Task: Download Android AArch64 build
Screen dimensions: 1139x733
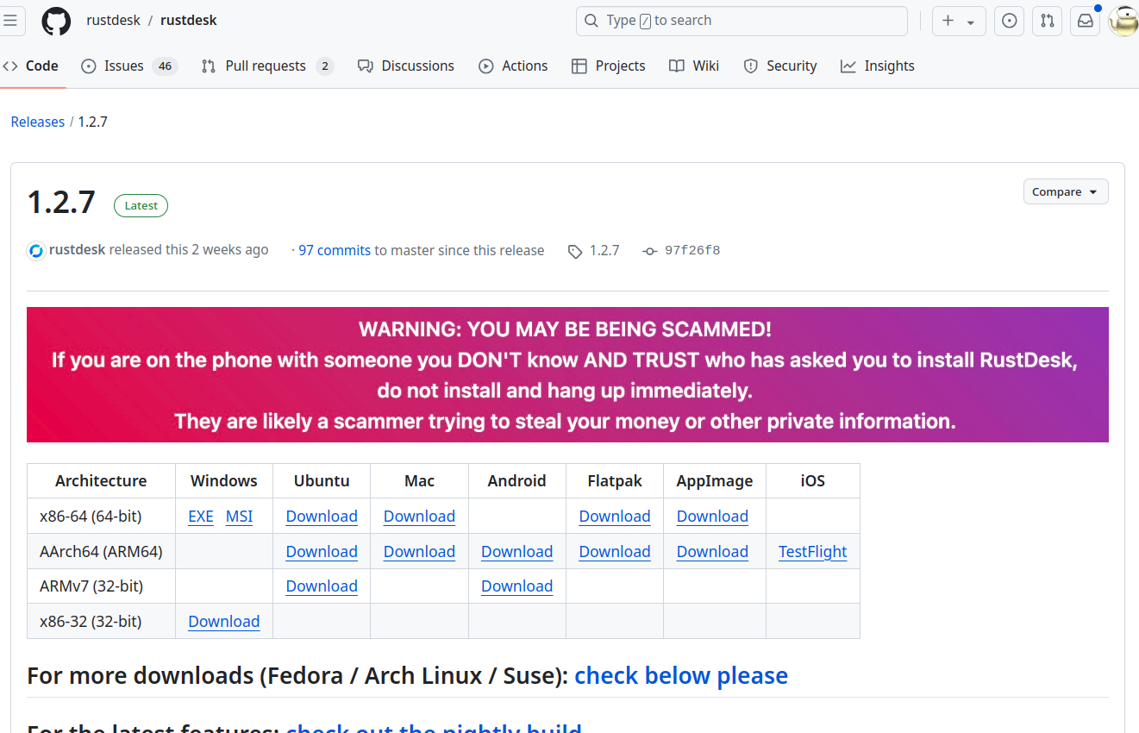Action: [x=516, y=552]
